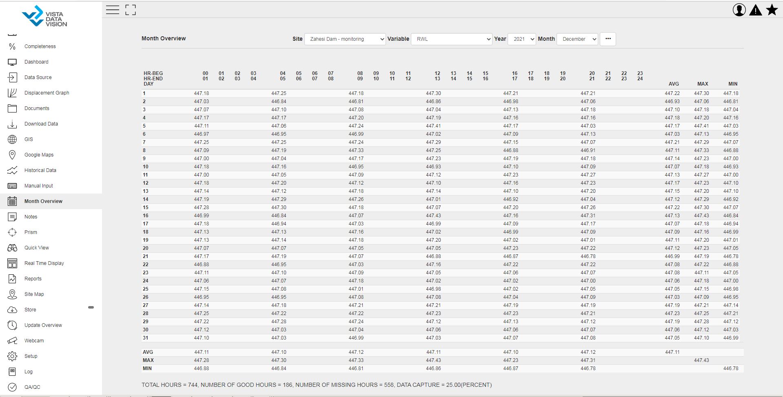Click the Quick View binoculars icon
This screenshot has height=397, width=783.
click(12, 248)
